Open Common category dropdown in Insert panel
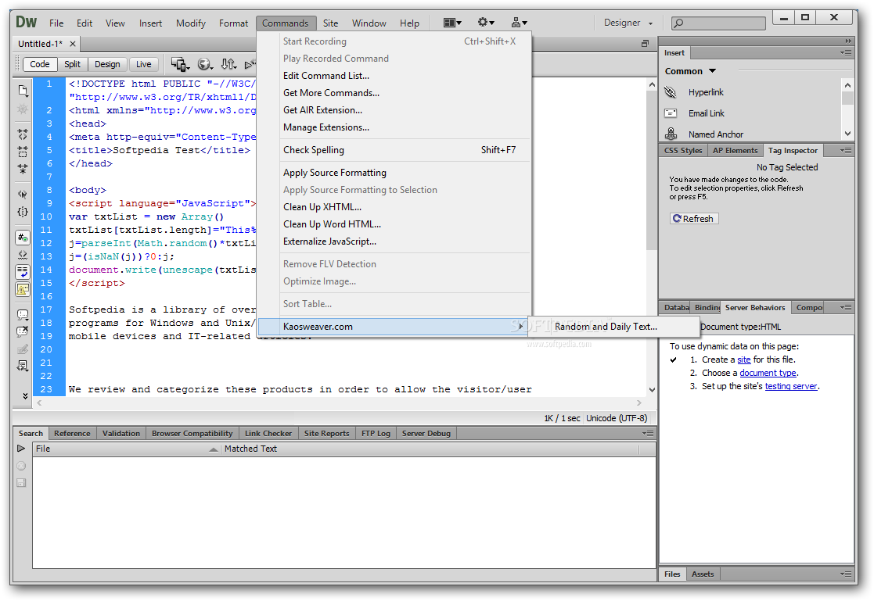This screenshot has width=874, height=601. [690, 71]
